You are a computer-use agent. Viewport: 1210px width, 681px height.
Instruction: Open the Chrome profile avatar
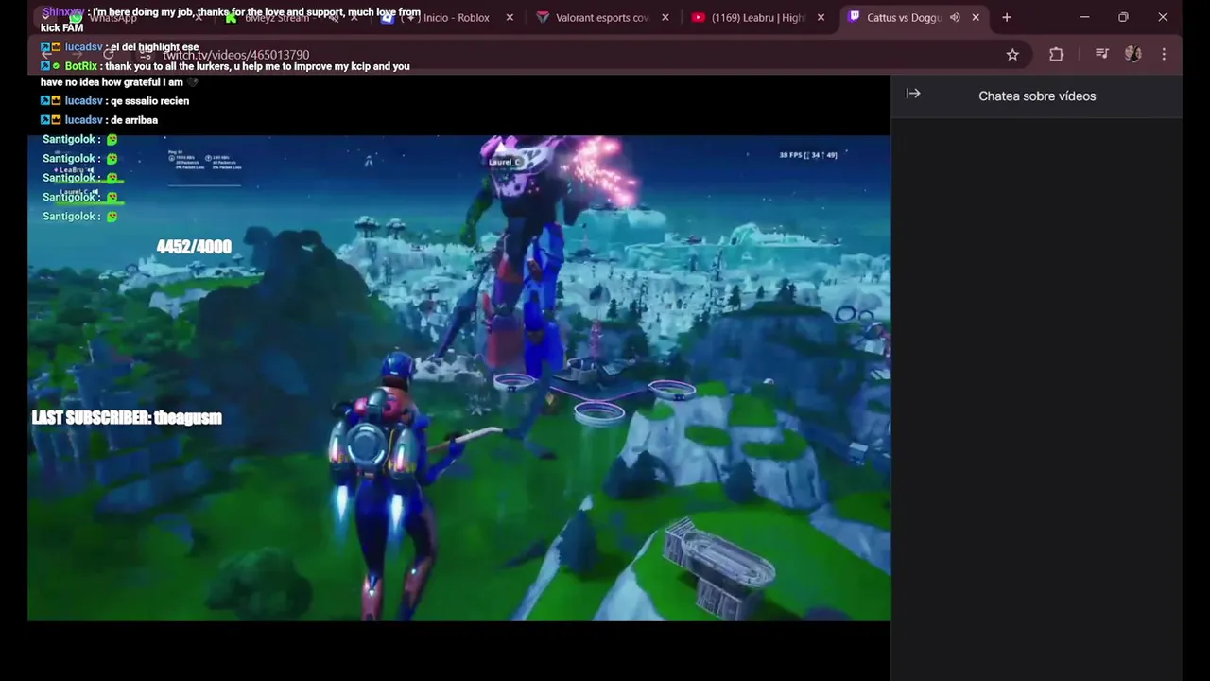coord(1132,55)
